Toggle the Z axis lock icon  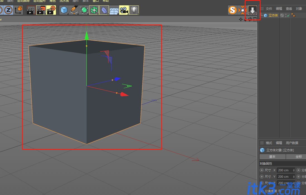point(8,10)
